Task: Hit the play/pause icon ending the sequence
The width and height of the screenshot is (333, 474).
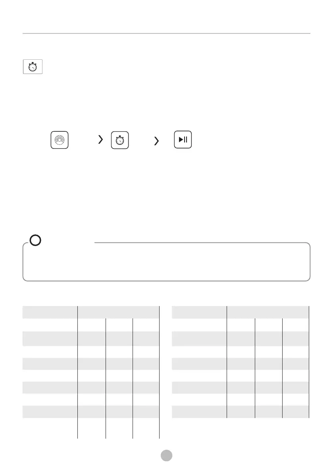Action: click(x=183, y=139)
